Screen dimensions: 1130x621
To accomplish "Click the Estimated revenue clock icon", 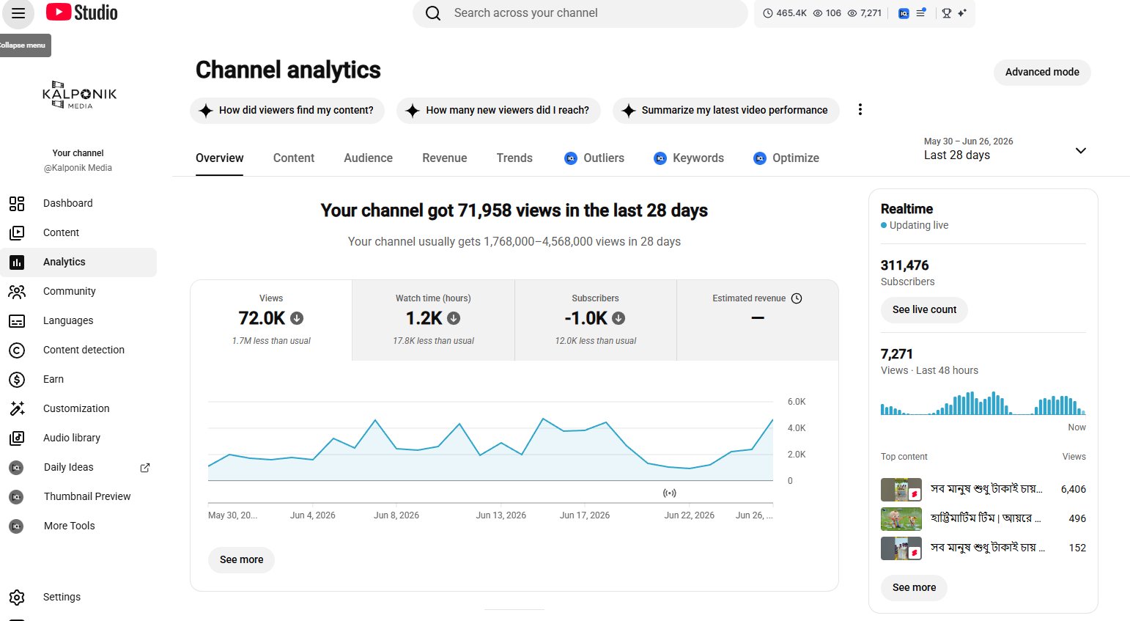I will pyautogui.click(x=797, y=298).
